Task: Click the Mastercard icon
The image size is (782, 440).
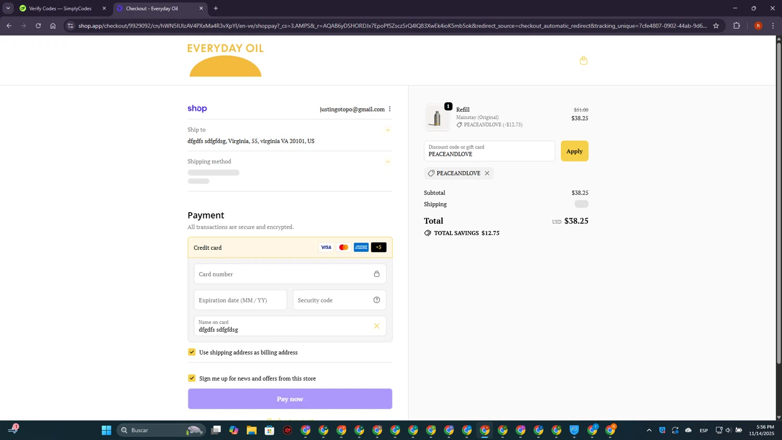Action: 344,247
